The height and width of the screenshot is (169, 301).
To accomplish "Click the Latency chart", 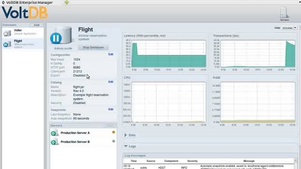I will (x=168, y=54).
